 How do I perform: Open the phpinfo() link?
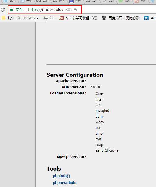(61, 176)
